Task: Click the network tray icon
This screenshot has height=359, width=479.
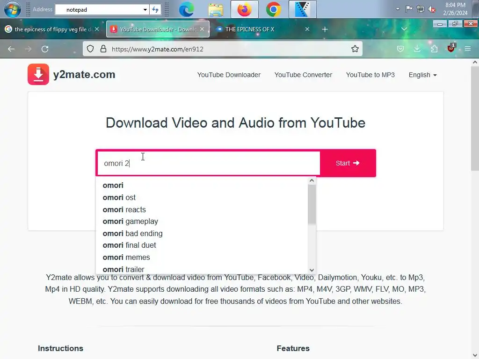Action: [421, 9]
